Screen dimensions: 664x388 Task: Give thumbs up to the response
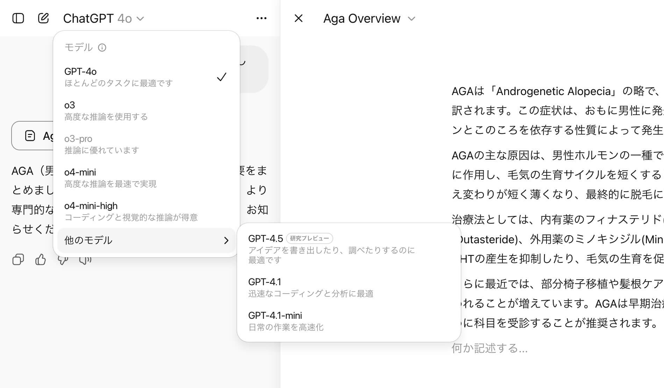click(41, 259)
